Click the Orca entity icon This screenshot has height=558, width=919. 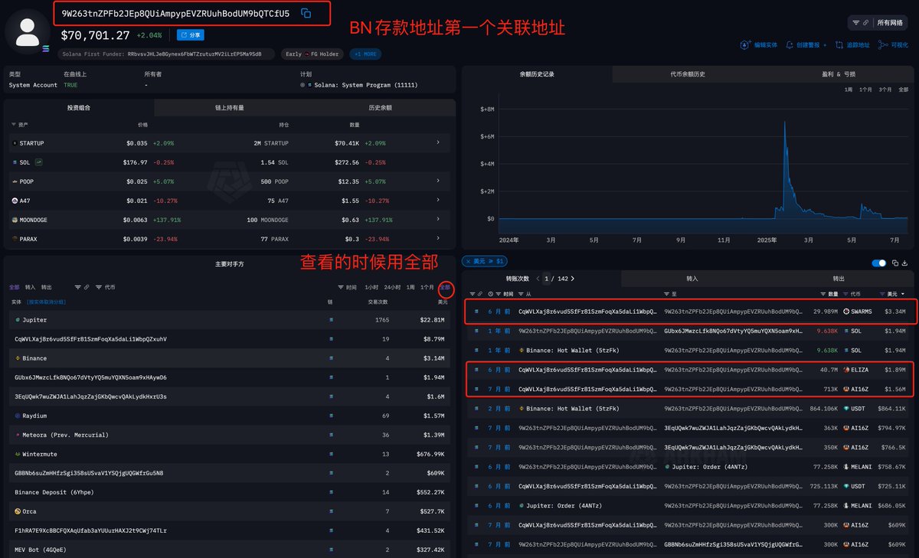(17, 511)
